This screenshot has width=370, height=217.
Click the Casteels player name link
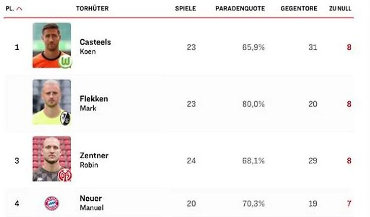point(95,42)
